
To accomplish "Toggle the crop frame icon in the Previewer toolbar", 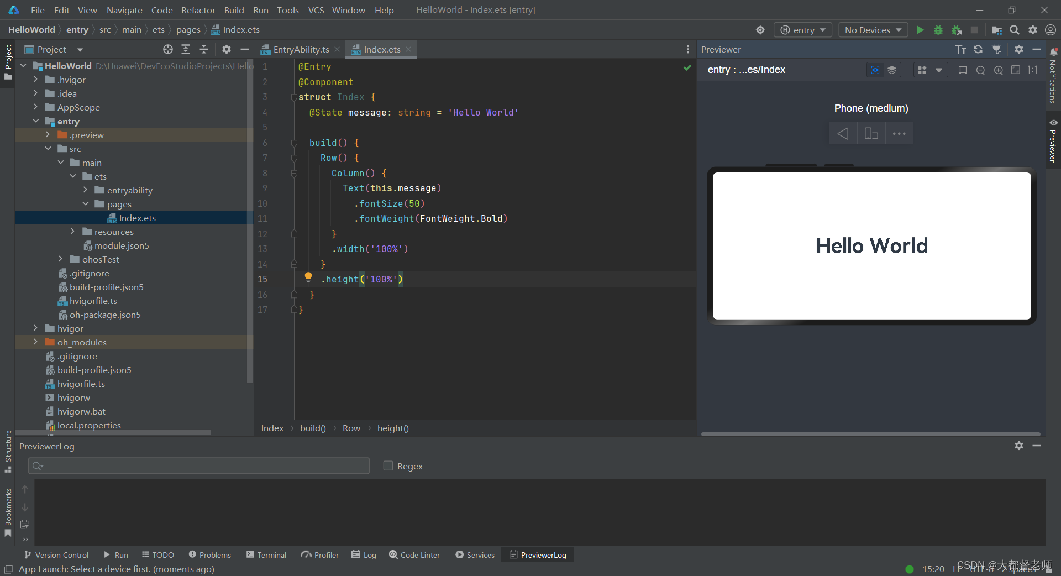I will [x=963, y=70].
